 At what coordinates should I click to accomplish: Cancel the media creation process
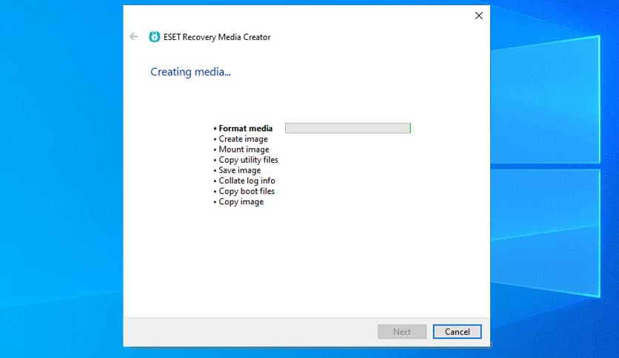coord(457,331)
